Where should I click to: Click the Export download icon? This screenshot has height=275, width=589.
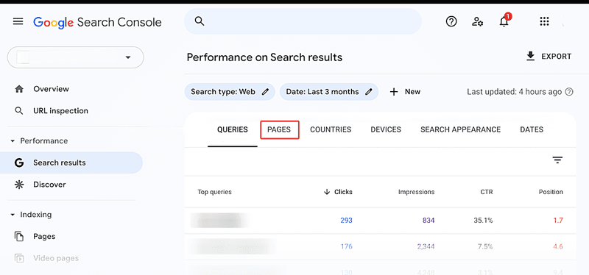click(530, 57)
